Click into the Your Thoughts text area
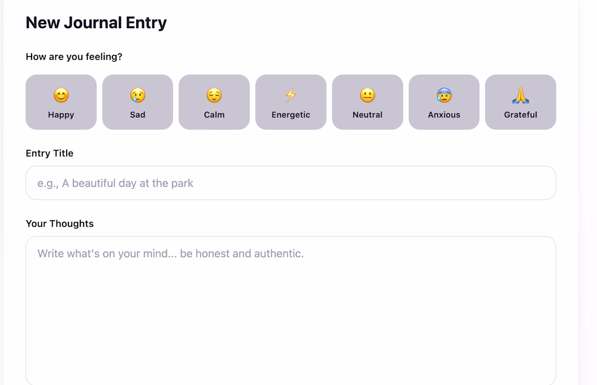 tap(291, 310)
